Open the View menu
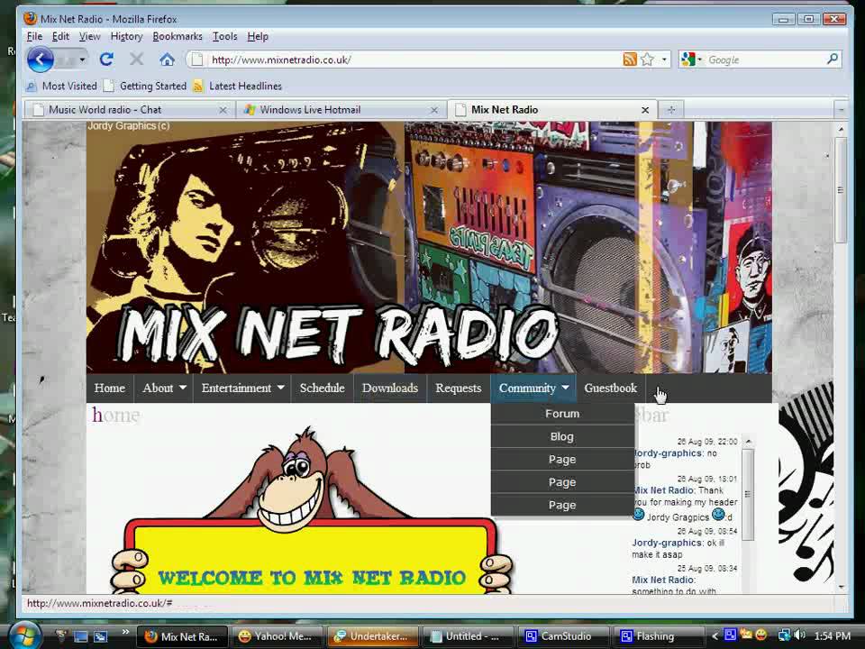 (89, 36)
